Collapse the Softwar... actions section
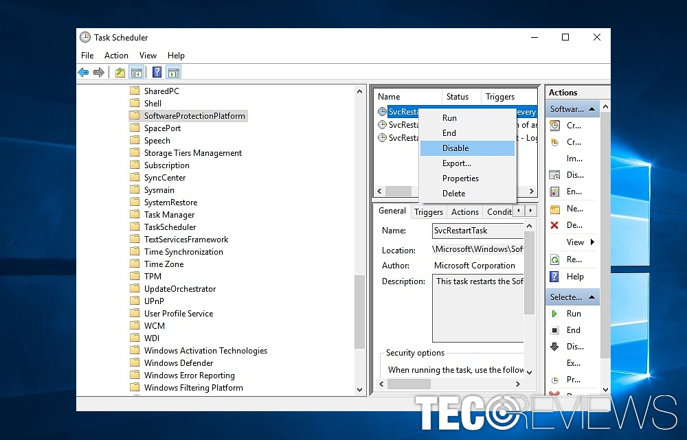This screenshot has height=440, width=687. click(592, 109)
